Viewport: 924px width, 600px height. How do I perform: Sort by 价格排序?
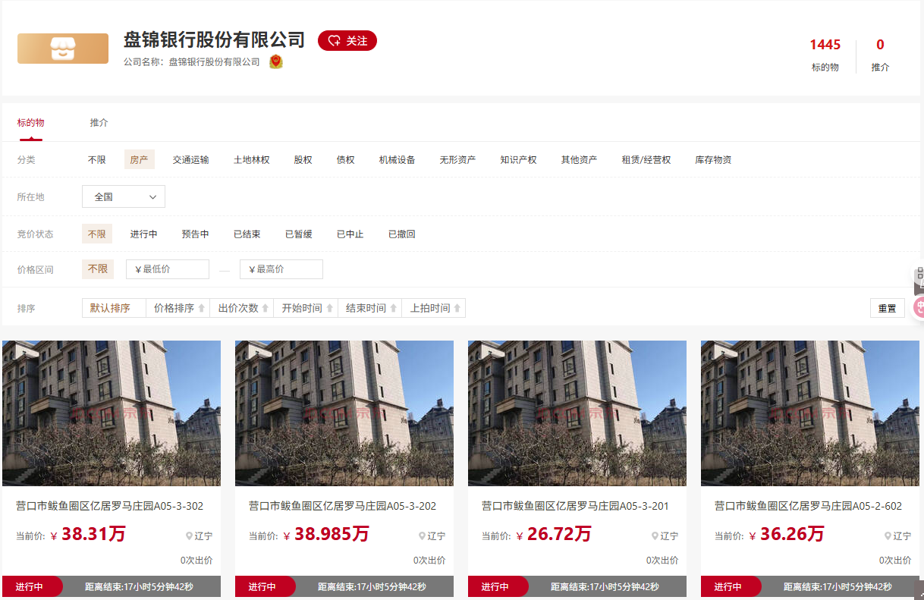coord(178,308)
